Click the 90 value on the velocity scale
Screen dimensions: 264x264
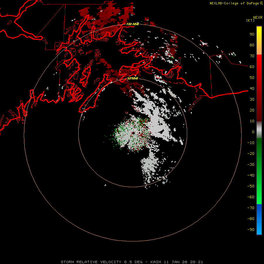pyautogui.click(x=252, y=34)
